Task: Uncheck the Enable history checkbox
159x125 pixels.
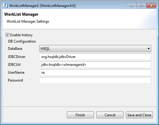Action: [x=7, y=35]
